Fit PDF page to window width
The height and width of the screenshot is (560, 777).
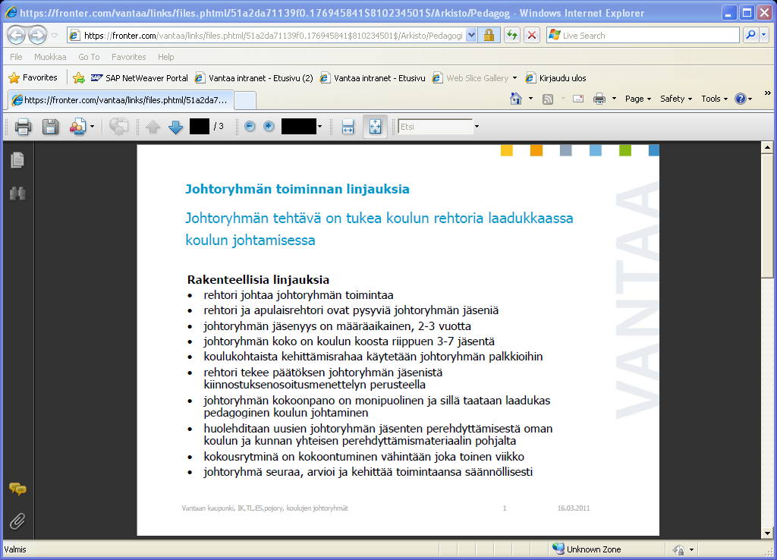click(348, 127)
